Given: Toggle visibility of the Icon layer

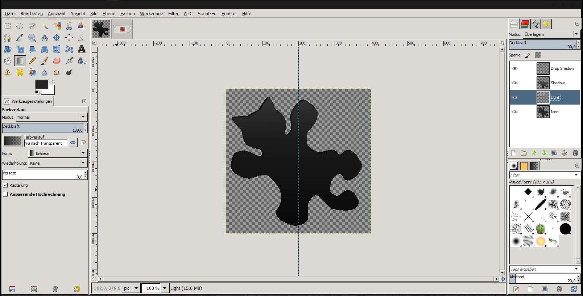Looking at the screenshot, I should (514, 112).
